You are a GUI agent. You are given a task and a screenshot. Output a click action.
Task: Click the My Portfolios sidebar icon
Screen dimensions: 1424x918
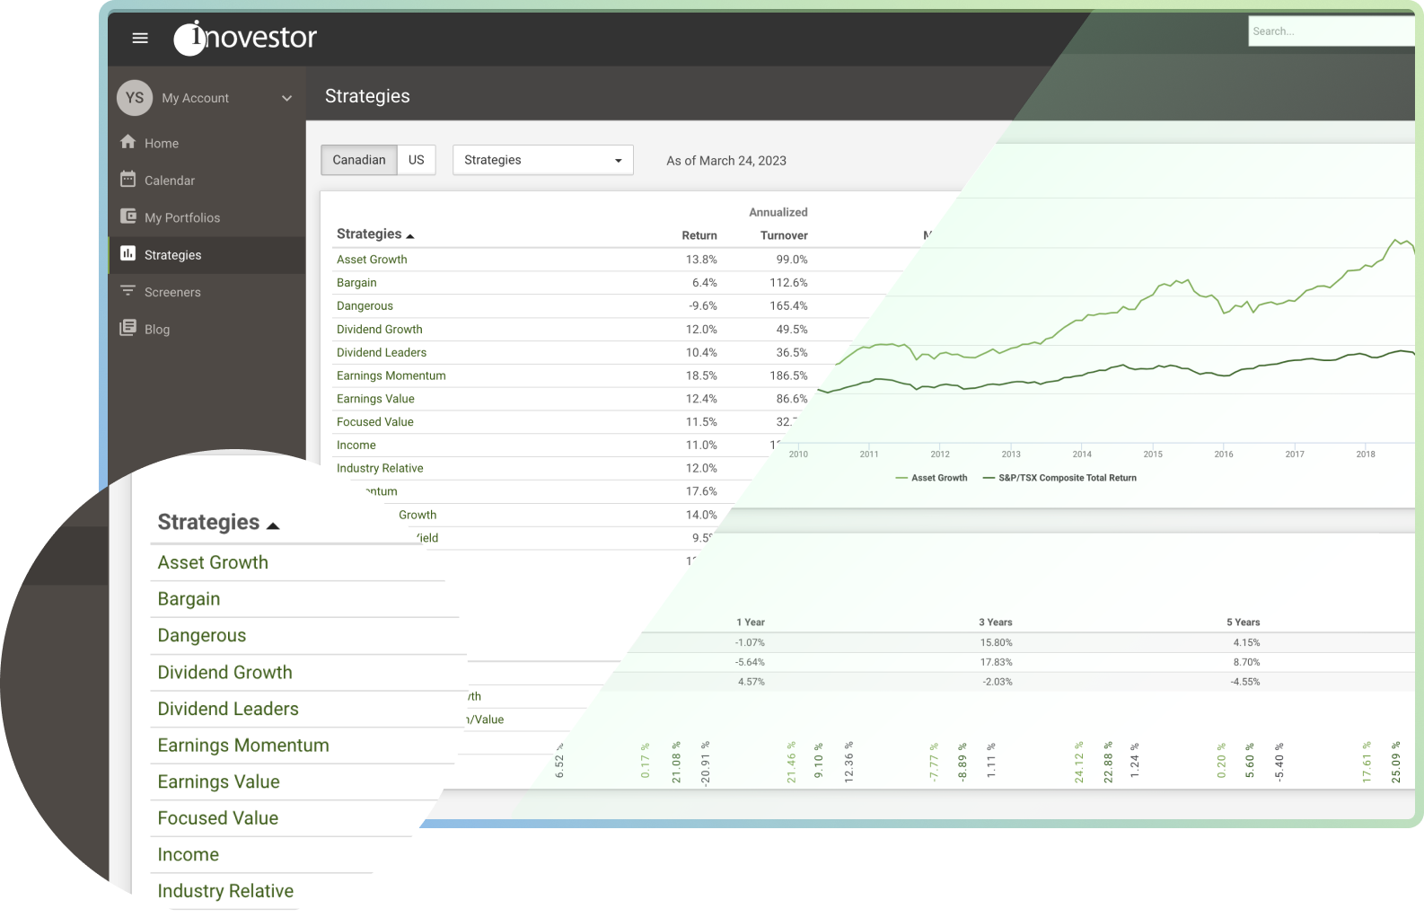pyautogui.click(x=128, y=216)
